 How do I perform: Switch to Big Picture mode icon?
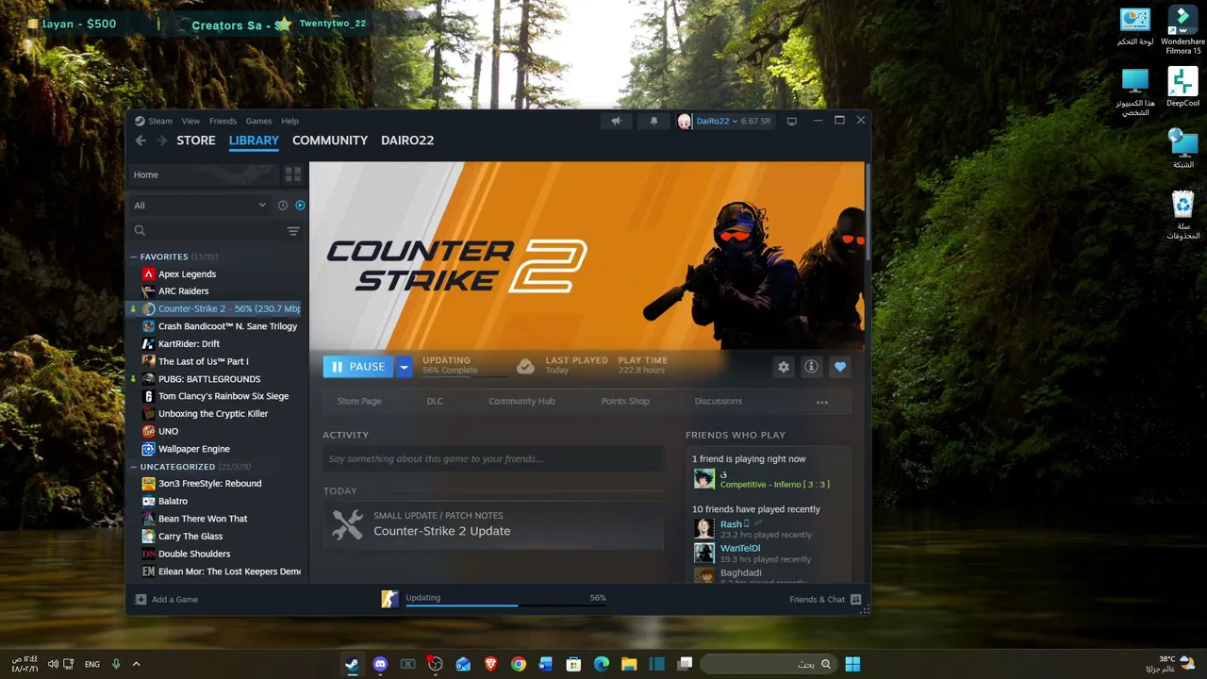click(x=792, y=121)
